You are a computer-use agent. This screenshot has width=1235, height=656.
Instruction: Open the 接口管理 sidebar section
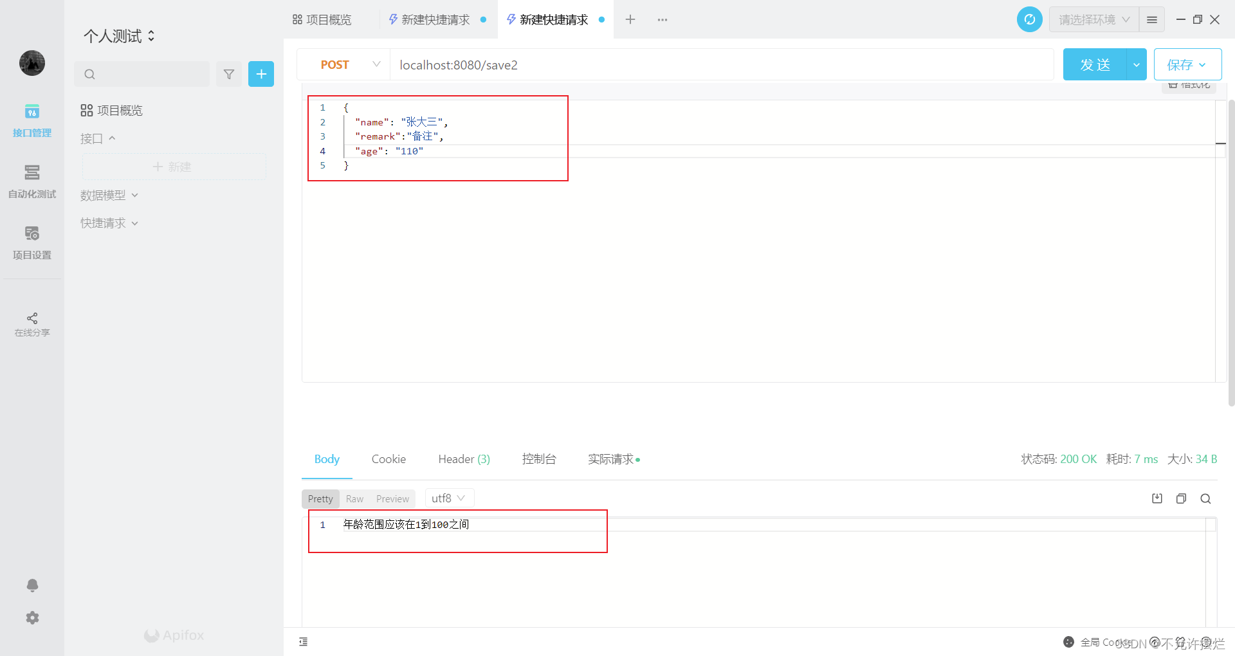point(32,121)
